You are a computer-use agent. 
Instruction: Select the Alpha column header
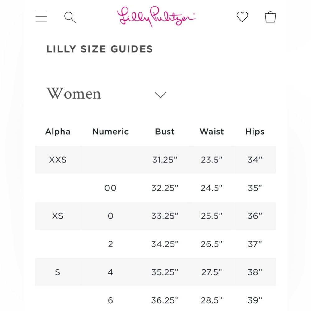[58, 132]
